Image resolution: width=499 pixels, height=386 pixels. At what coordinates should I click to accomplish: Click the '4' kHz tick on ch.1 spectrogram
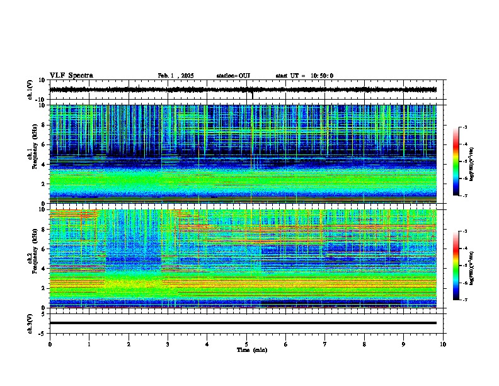43,165
